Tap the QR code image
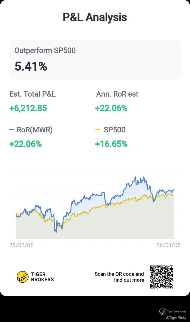The height and width of the screenshot is (322, 190). [162, 277]
